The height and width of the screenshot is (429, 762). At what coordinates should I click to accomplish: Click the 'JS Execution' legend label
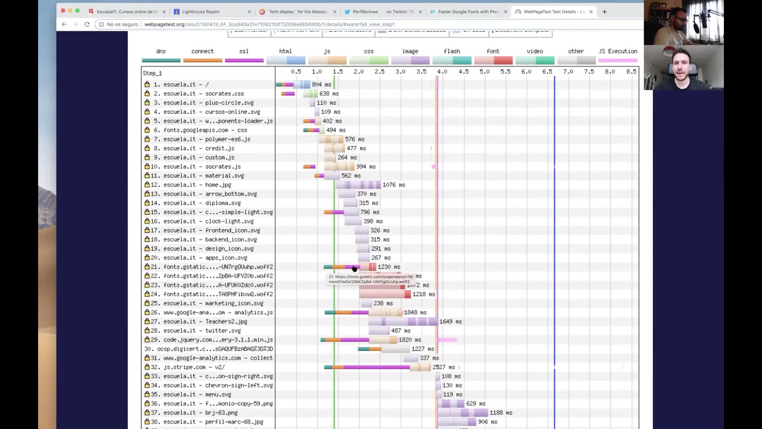click(618, 51)
